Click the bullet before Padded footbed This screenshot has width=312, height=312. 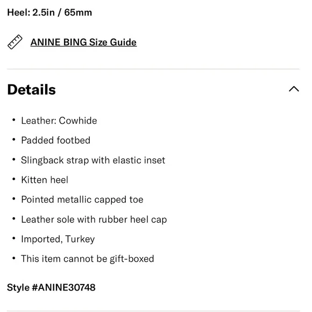coord(14,140)
